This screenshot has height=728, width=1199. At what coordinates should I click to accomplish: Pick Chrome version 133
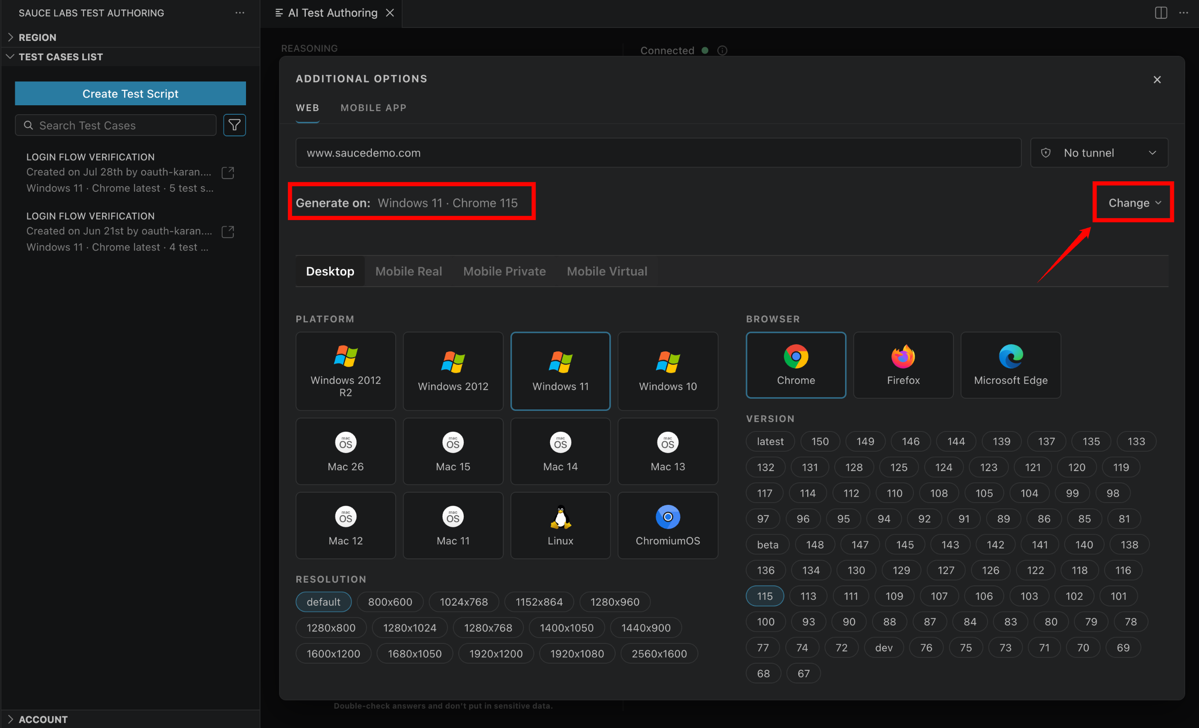click(1136, 441)
